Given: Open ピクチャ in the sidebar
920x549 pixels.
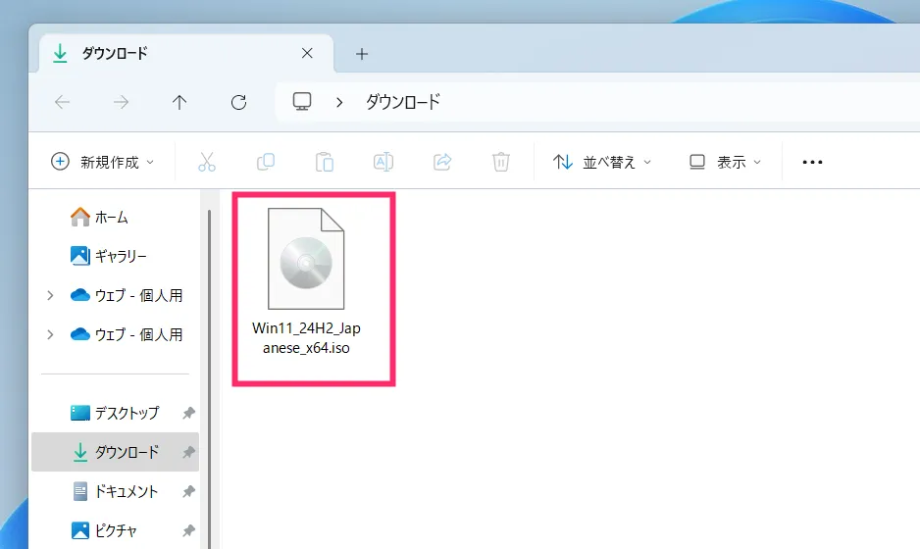Looking at the screenshot, I should coord(115,530).
